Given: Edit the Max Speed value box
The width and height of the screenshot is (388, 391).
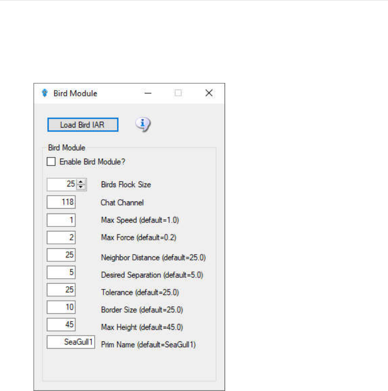Looking at the screenshot, I should (61, 220).
